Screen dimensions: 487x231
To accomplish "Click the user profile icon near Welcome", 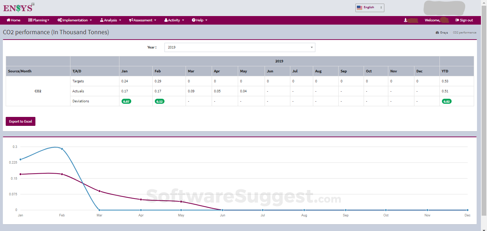I will click(x=405, y=20).
